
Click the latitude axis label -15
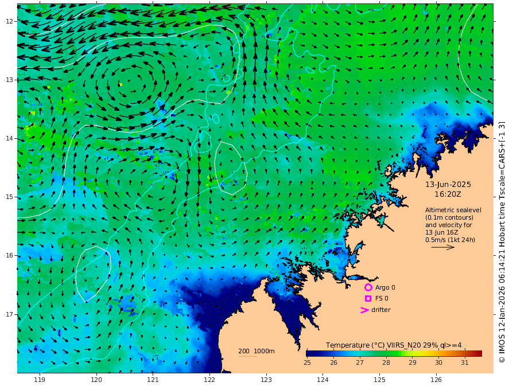tap(9, 197)
